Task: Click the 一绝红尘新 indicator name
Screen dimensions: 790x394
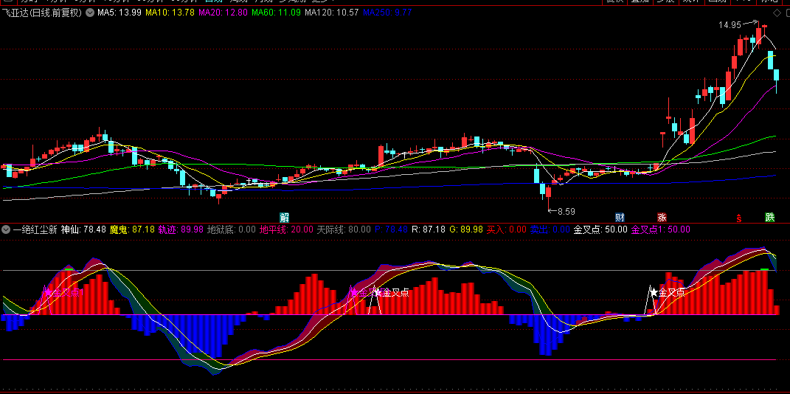Action: [34, 229]
